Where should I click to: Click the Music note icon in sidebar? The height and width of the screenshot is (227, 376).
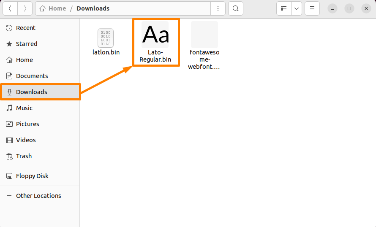pos(9,108)
